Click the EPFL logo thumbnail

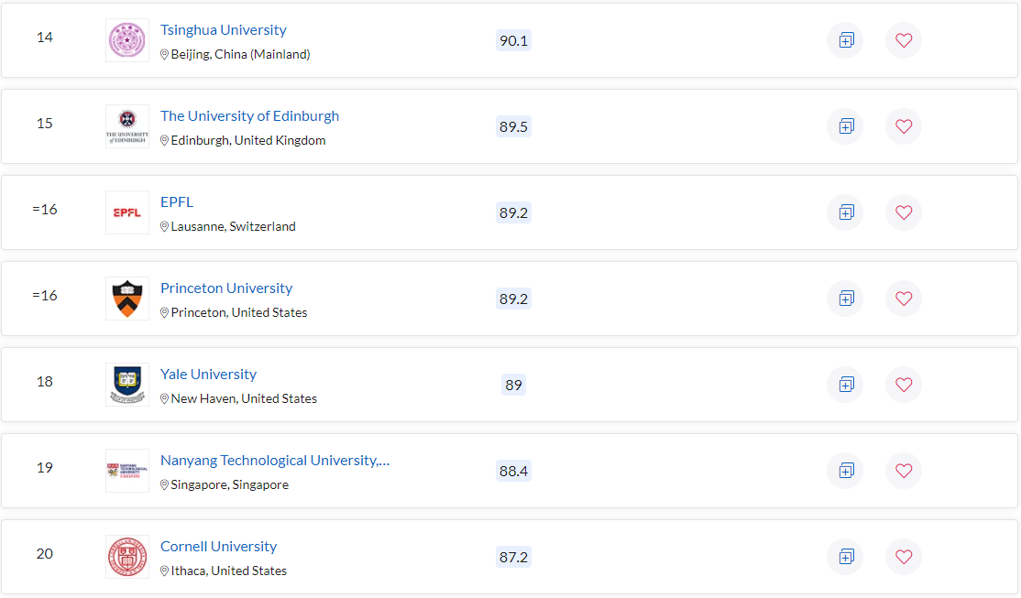(127, 212)
